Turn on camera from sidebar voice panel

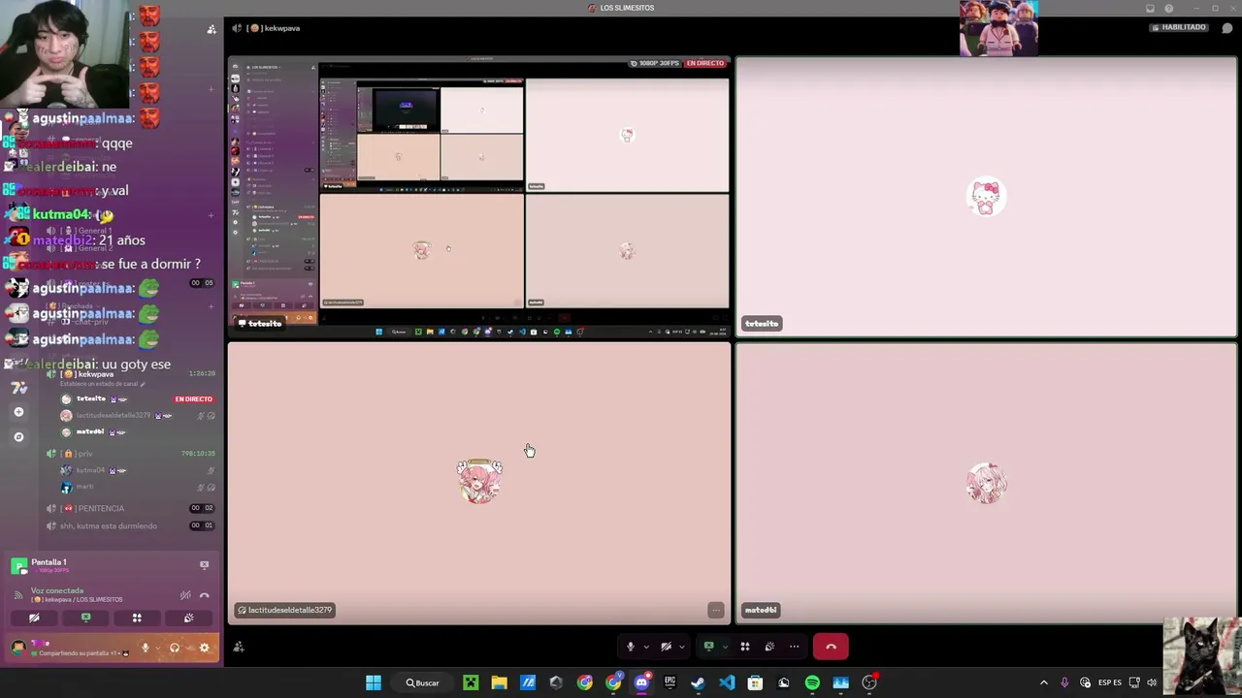click(x=34, y=618)
